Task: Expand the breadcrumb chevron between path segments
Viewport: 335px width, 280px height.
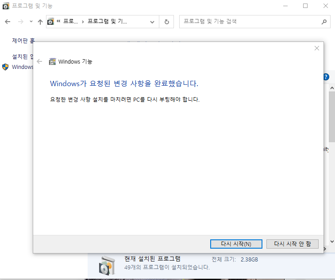Action: 83,22
